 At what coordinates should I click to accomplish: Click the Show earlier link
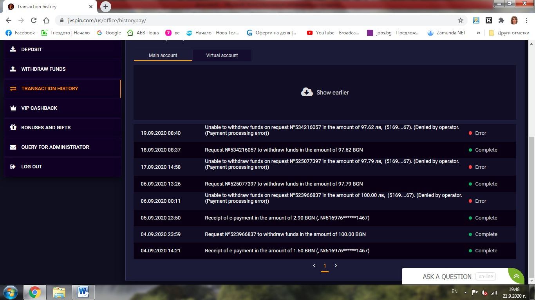tap(332, 93)
